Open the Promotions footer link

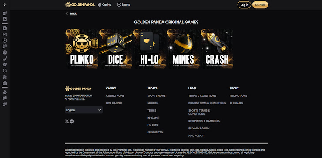pyautogui.click(x=238, y=96)
